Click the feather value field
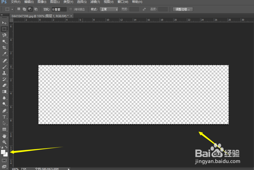 [59, 9]
